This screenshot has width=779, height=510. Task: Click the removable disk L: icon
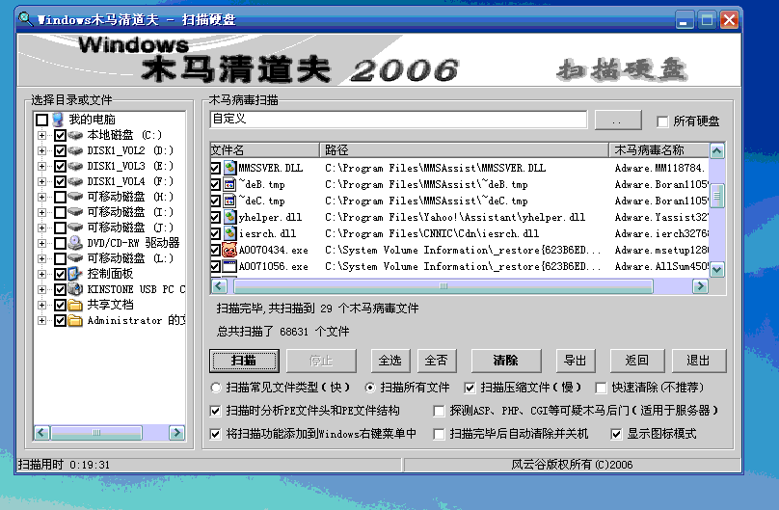75,258
